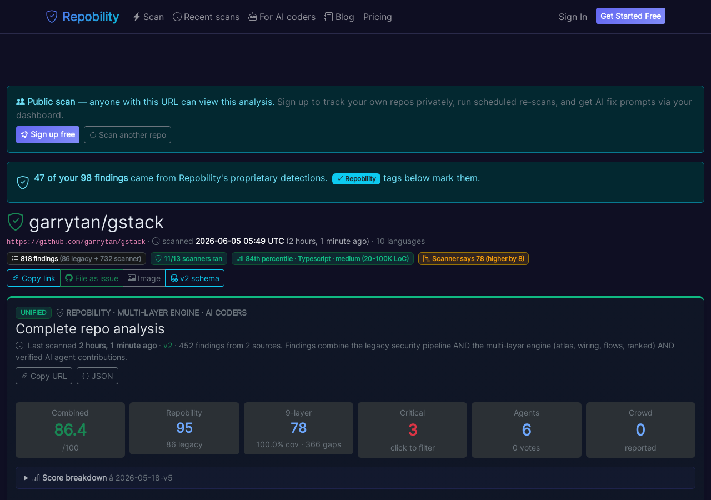
Task: Click the Repobility shield logo icon
Action: [52, 17]
